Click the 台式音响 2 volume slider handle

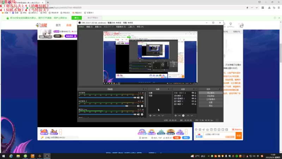tap(127, 106)
